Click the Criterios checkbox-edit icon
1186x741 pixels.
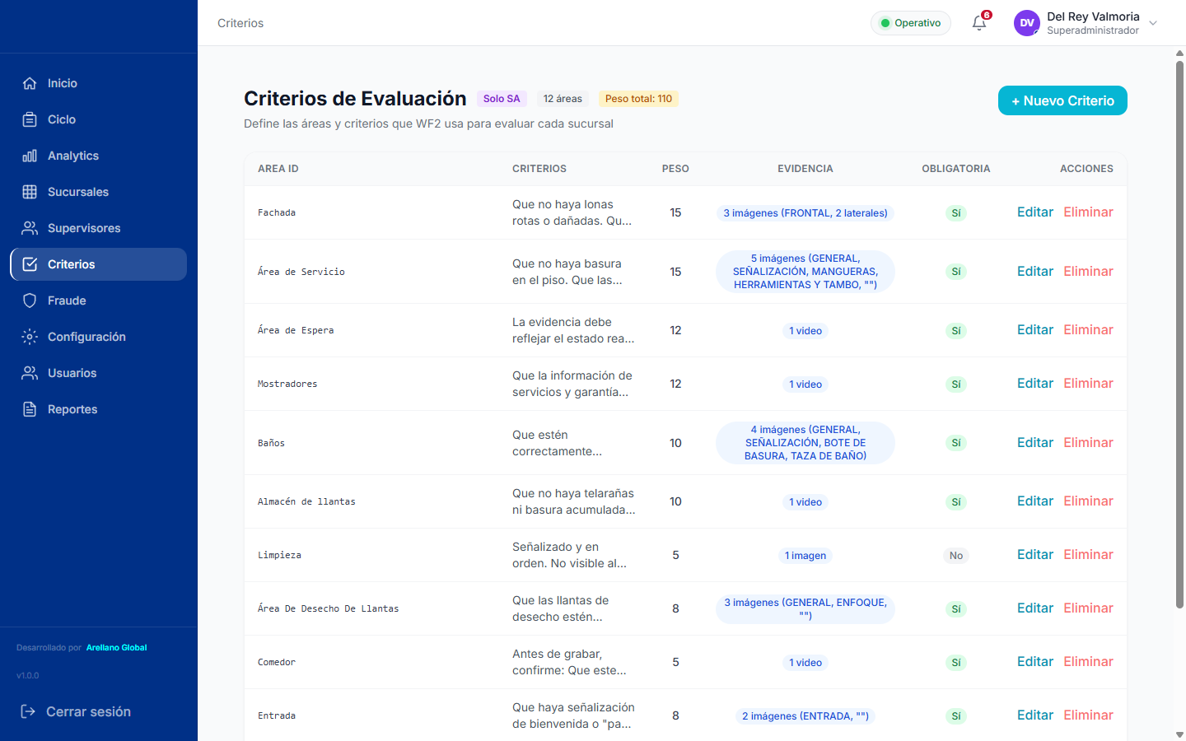point(30,264)
